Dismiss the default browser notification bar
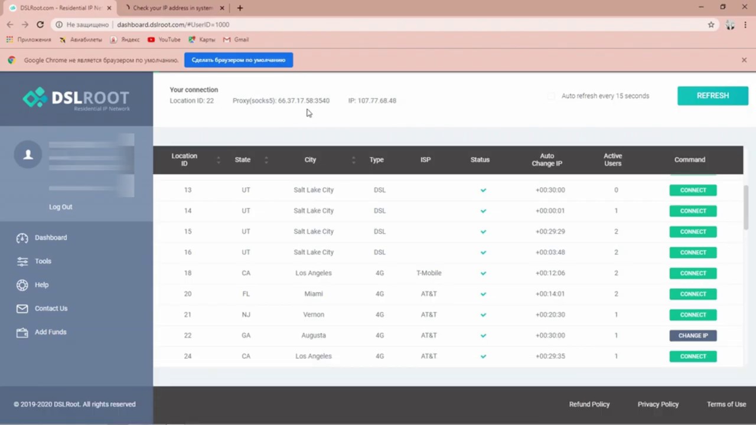The image size is (756, 425). click(744, 60)
